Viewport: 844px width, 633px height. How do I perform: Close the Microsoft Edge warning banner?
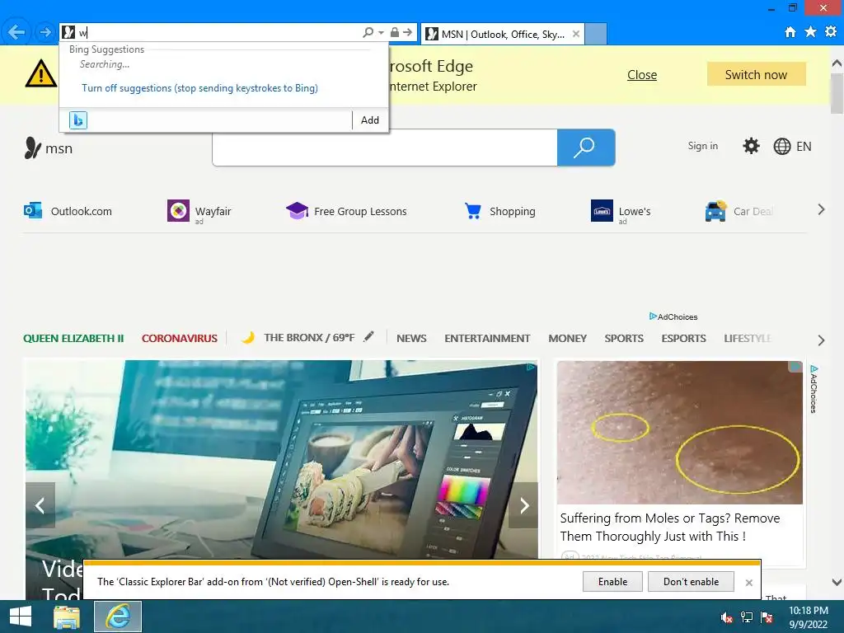[x=641, y=75]
